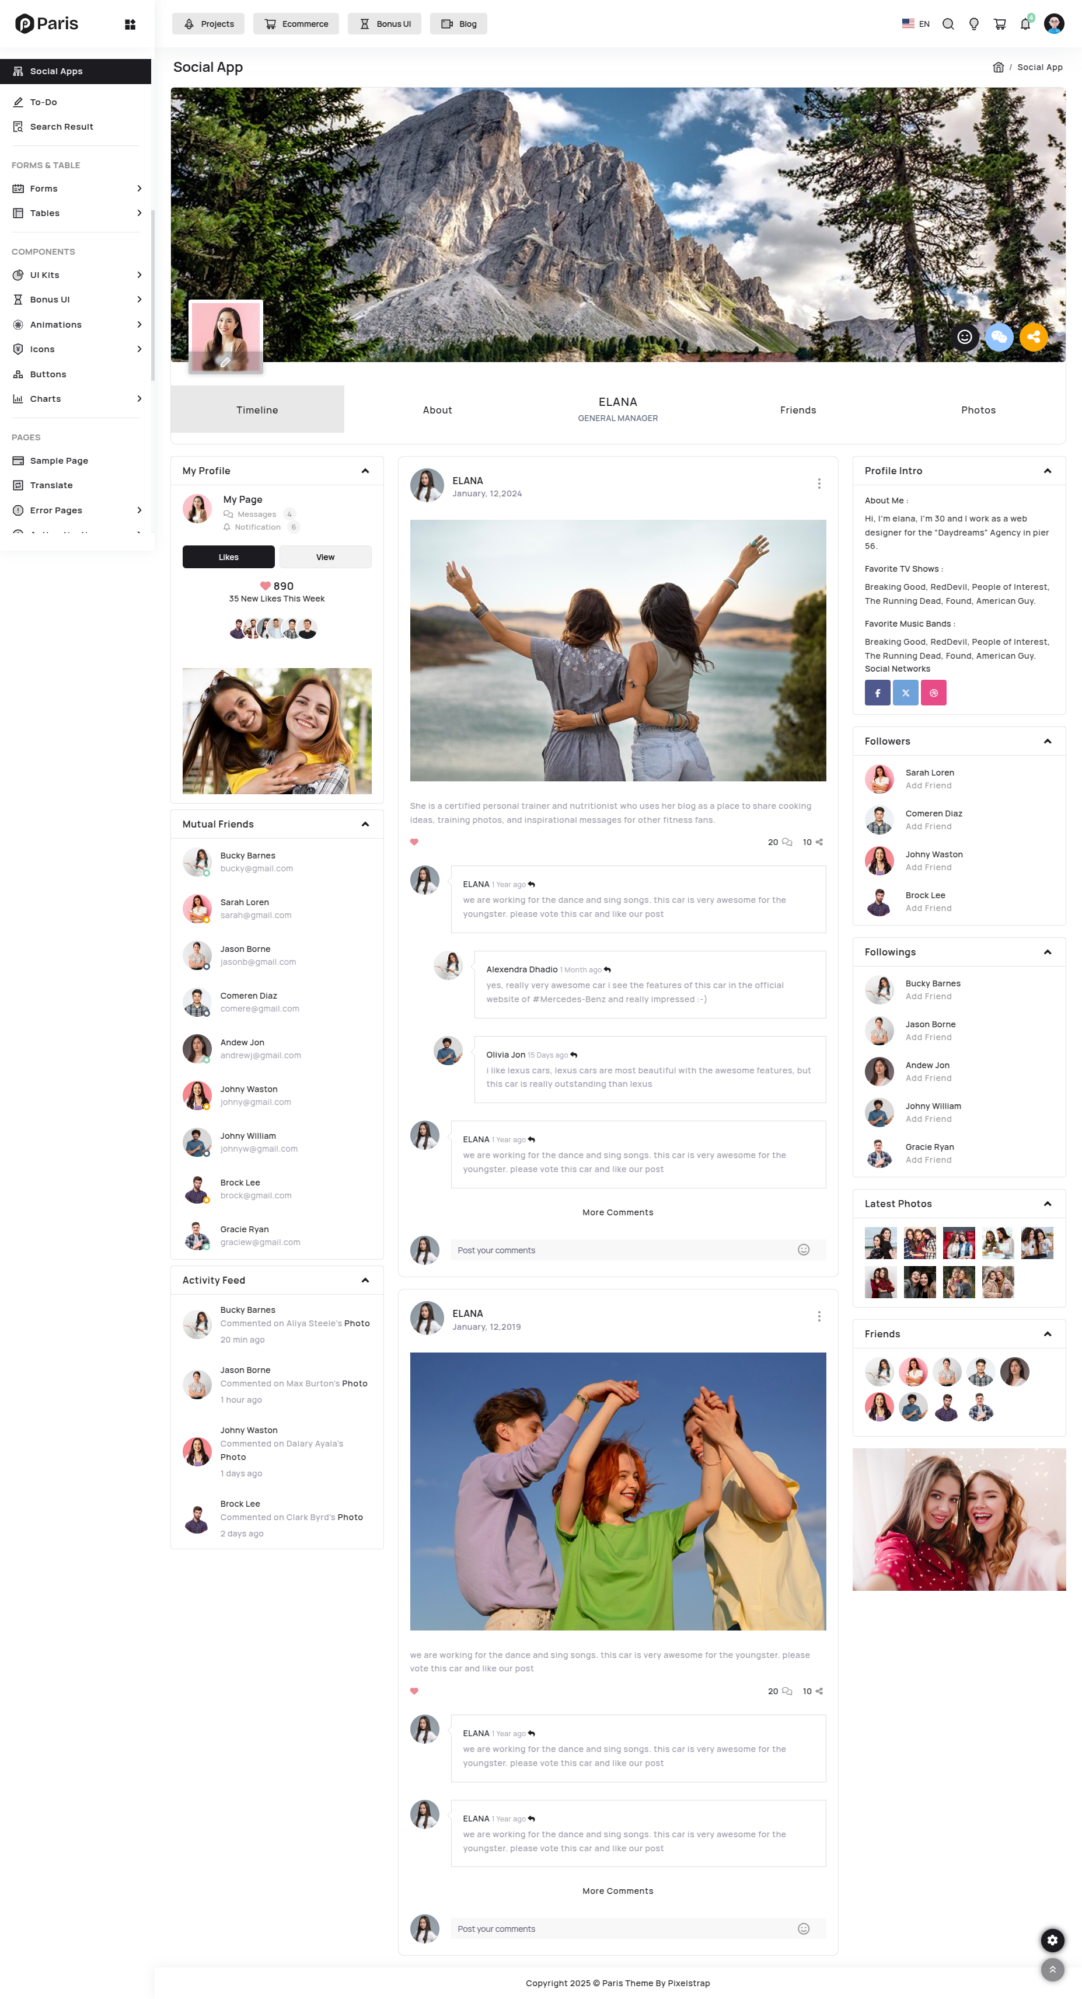Open the floating settings gear
The width and height of the screenshot is (1082, 1999).
pyautogui.click(x=1052, y=1940)
